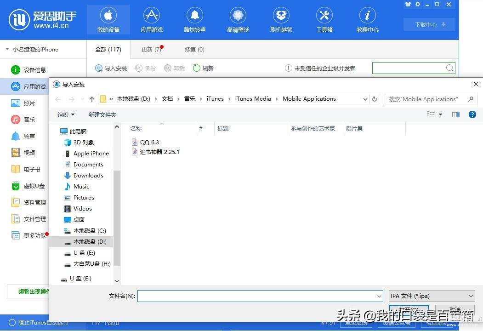Open 电子书 ebooks in the sidebar
The width and height of the screenshot is (483, 331).
(26, 169)
